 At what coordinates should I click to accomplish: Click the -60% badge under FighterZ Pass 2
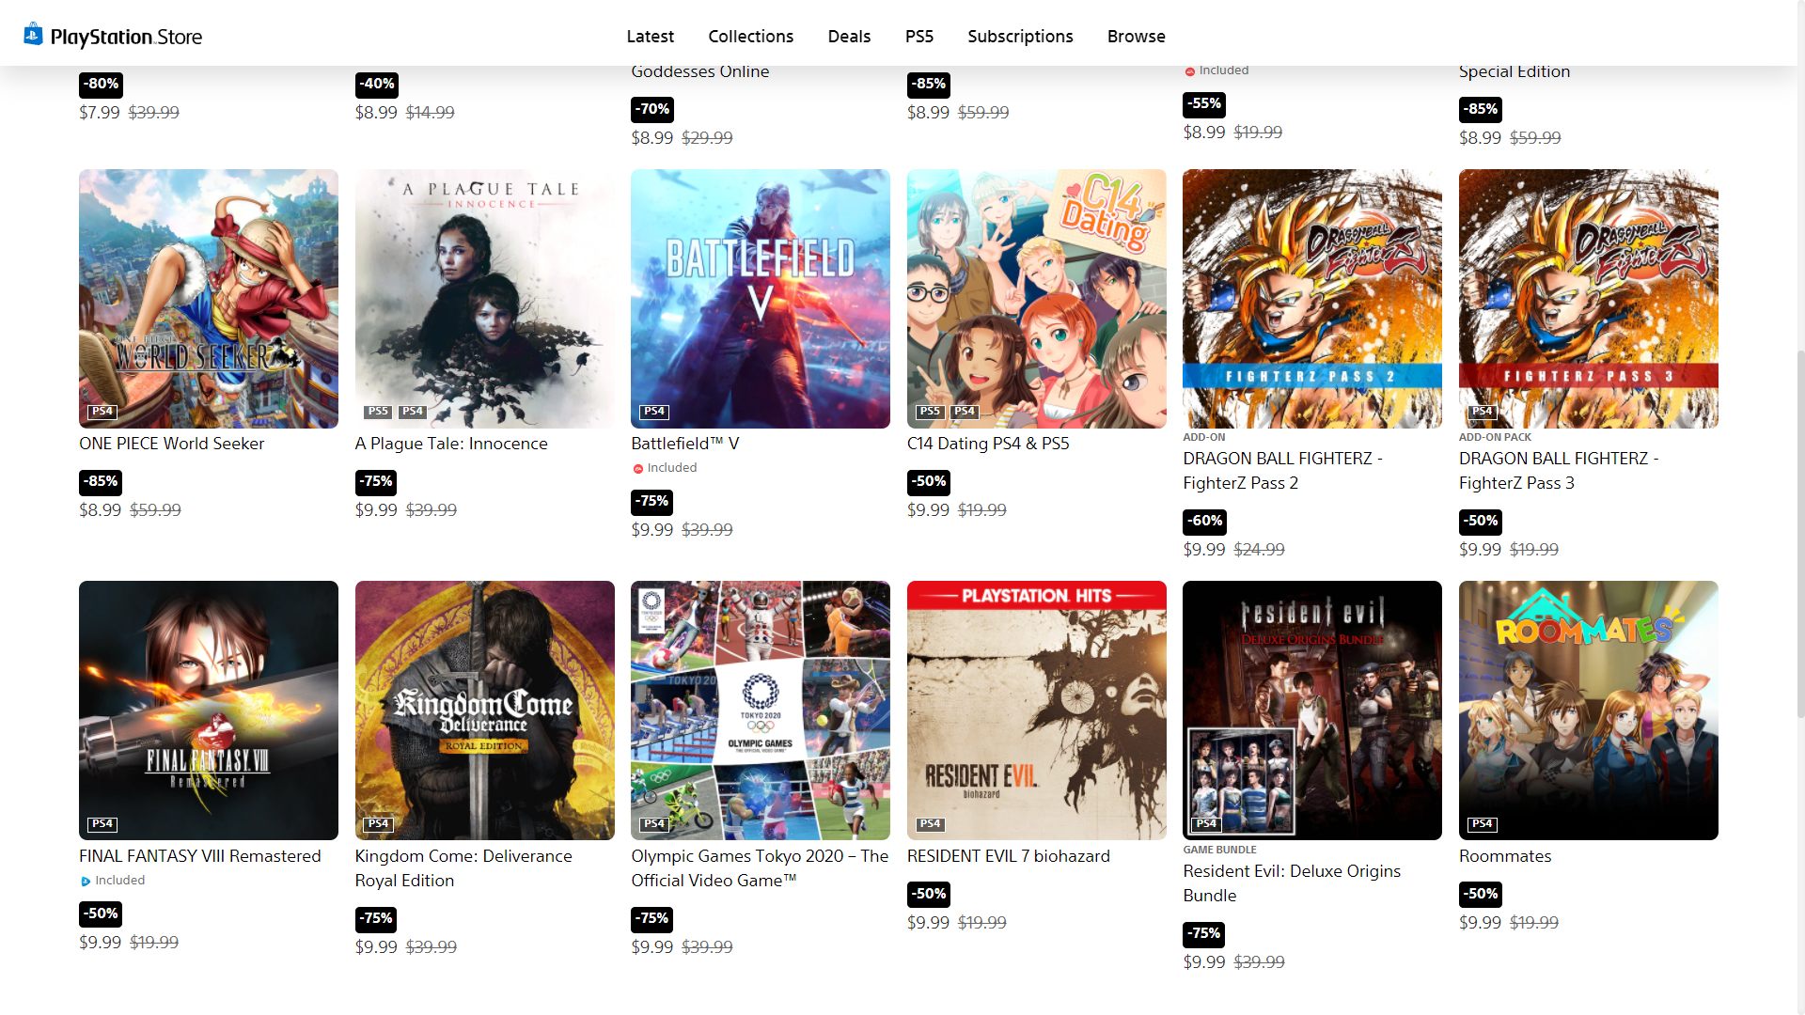coord(1204,522)
